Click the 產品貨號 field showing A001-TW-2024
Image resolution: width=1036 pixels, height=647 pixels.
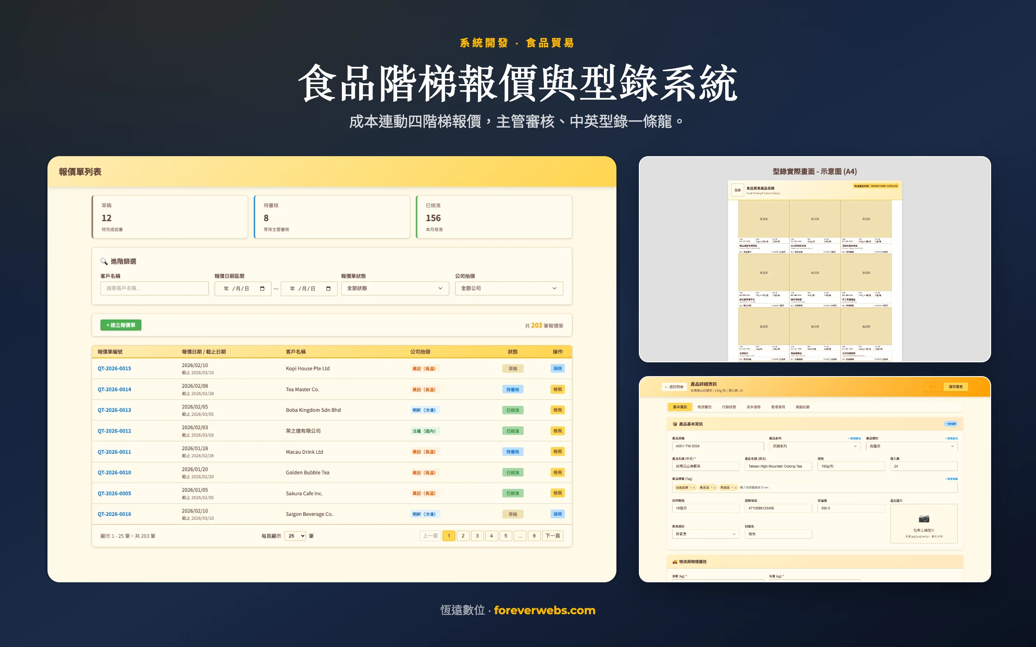coord(718,446)
